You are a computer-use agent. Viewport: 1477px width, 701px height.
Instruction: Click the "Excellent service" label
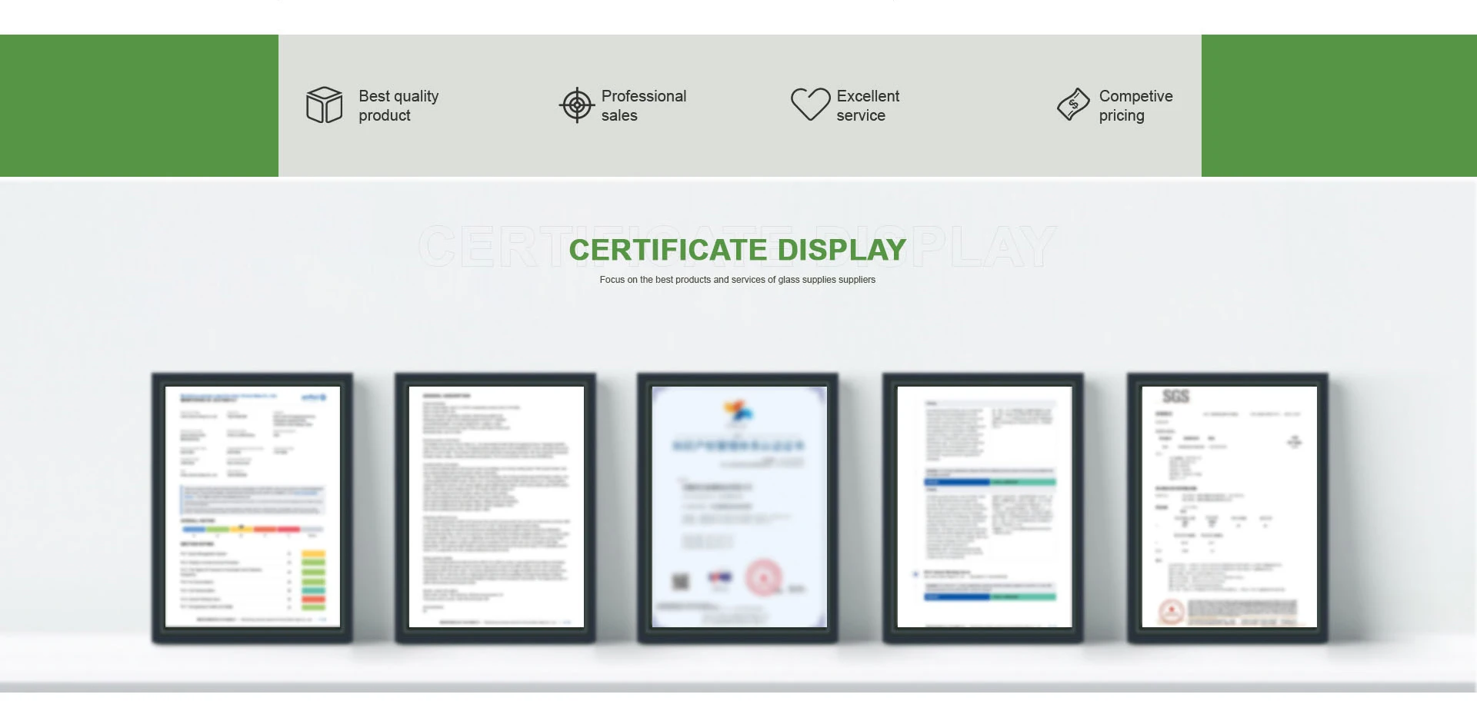[867, 106]
